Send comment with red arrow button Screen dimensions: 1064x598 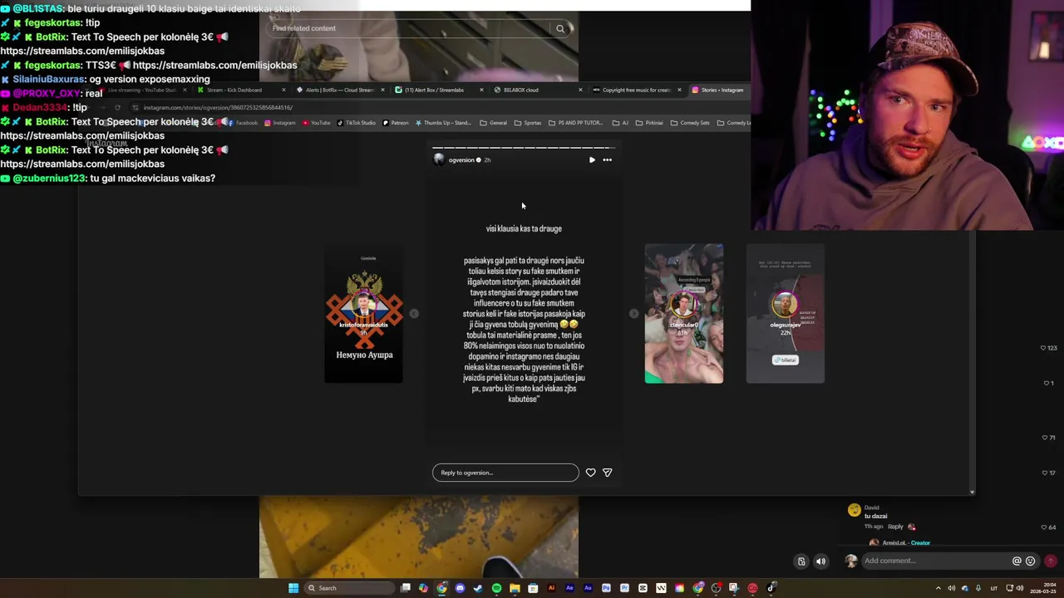pyautogui.click(x=1051, y=561)
